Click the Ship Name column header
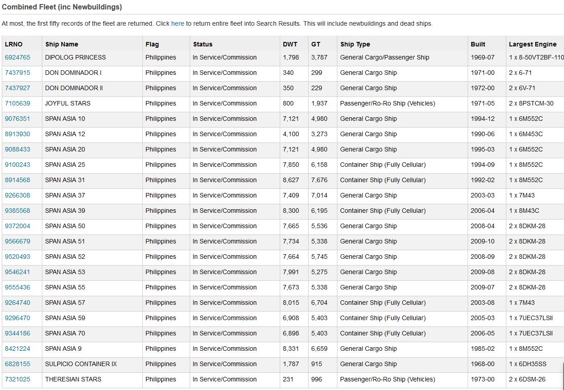Viewport: 564px width, 390px height. 62,44
